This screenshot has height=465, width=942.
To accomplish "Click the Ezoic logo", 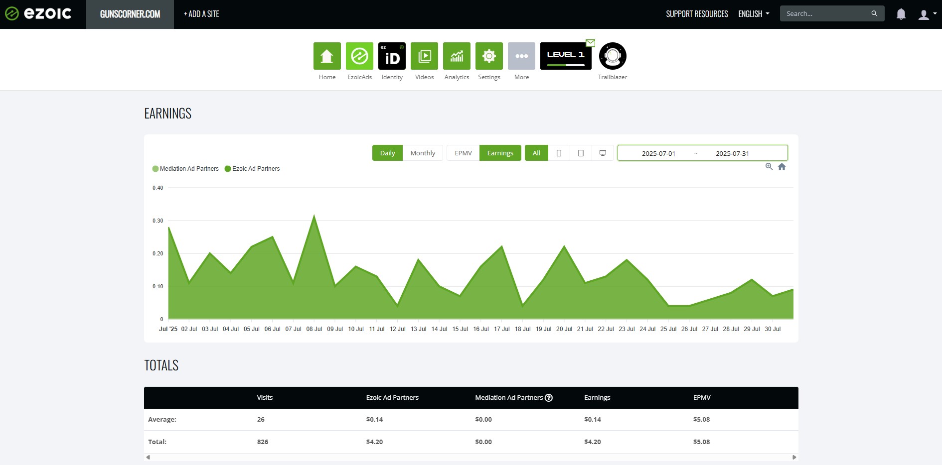I will [38, 13].
